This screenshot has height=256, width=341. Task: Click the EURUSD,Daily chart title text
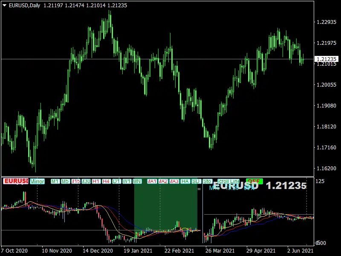[x=25, y=6]
